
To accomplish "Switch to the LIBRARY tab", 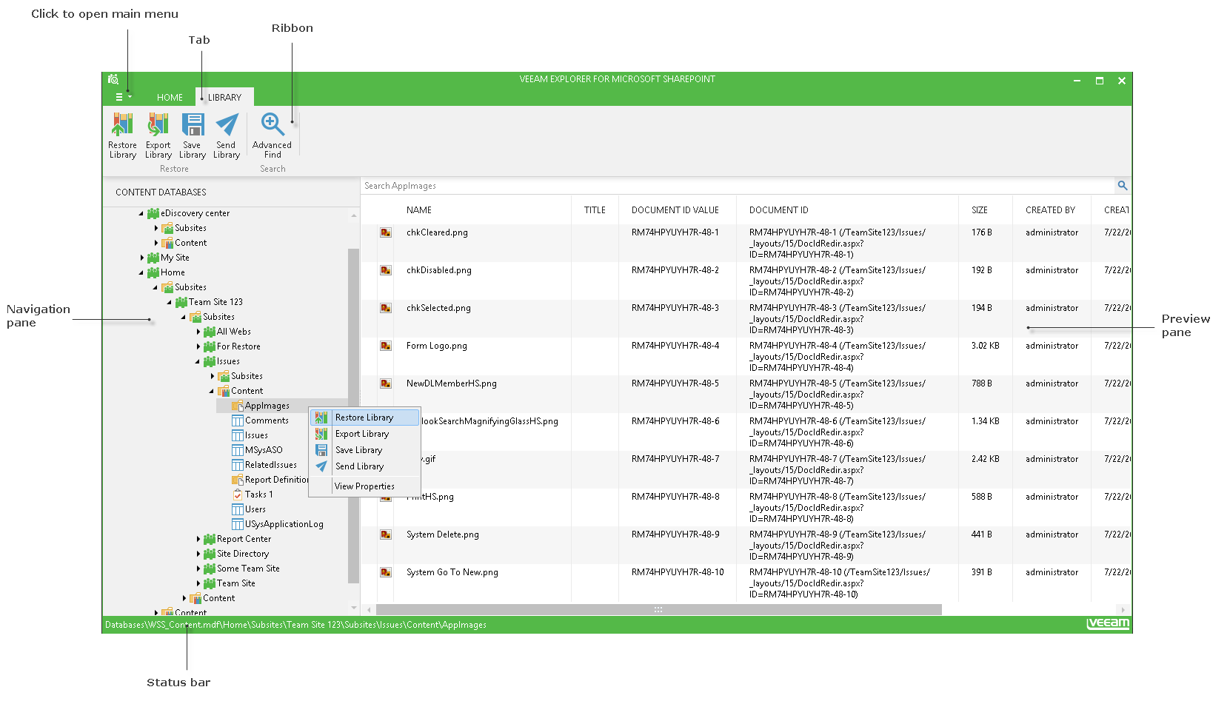I will click(x=224, y=97).
